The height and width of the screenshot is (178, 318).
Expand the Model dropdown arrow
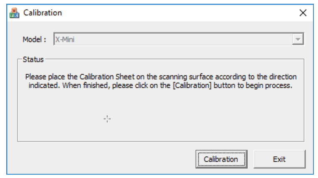coord(298,39)
